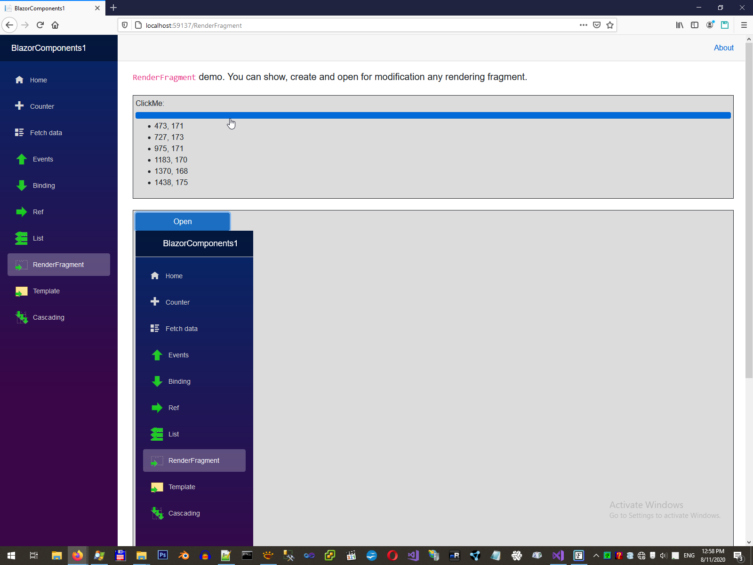Open the Windows Start menu
This screenshot has height=565, width=753.
pyautogui.click(x=11, y=556)
